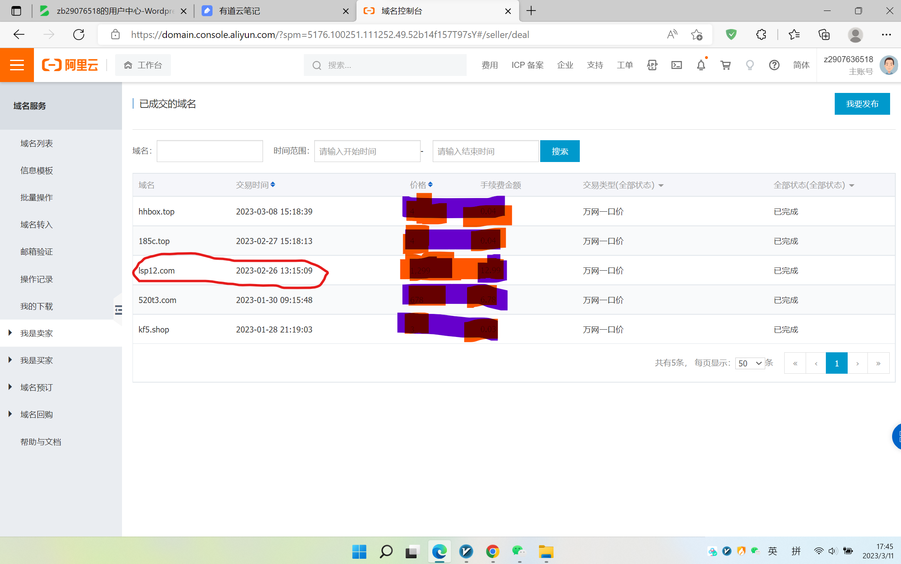Open the API explorer icon

click(x=652, y=65)
